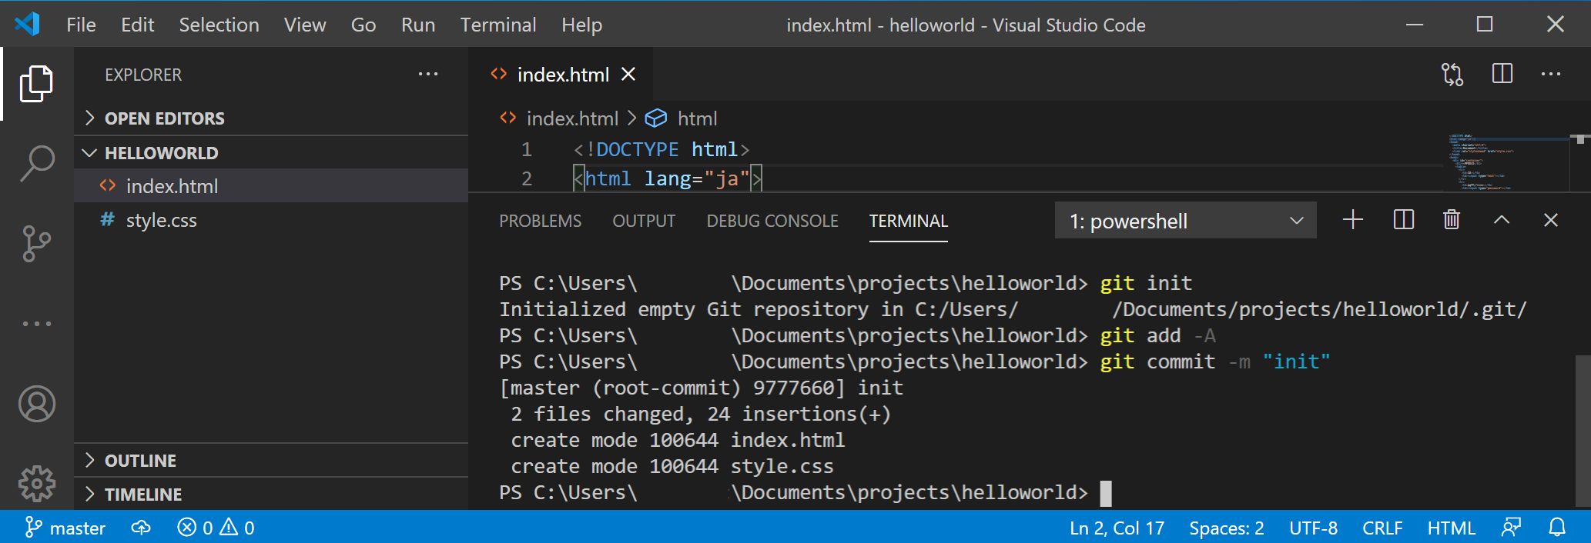
Task: Split the editor to the right
Action: (x=1502, y=75)
